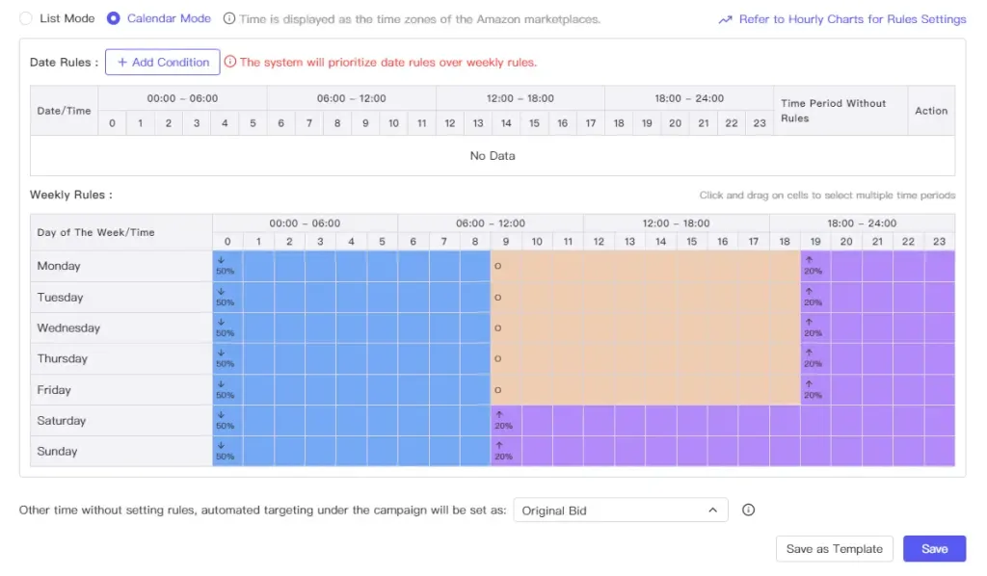Click the Save button
The width and height of the screenshot is (987, 576).
(x=934, y=549)
